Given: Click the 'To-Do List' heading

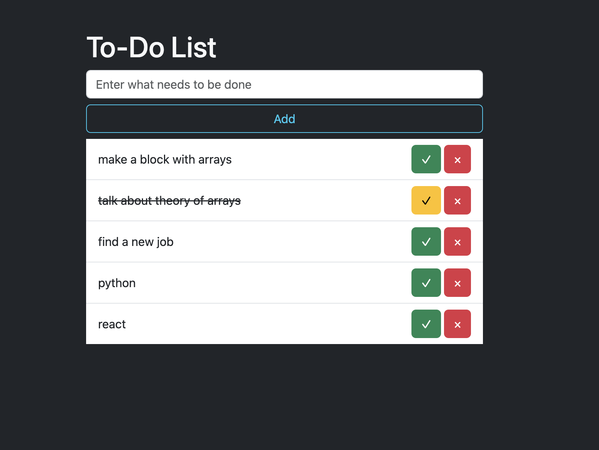Looking at the screenshot, I should tap(151, 48).
